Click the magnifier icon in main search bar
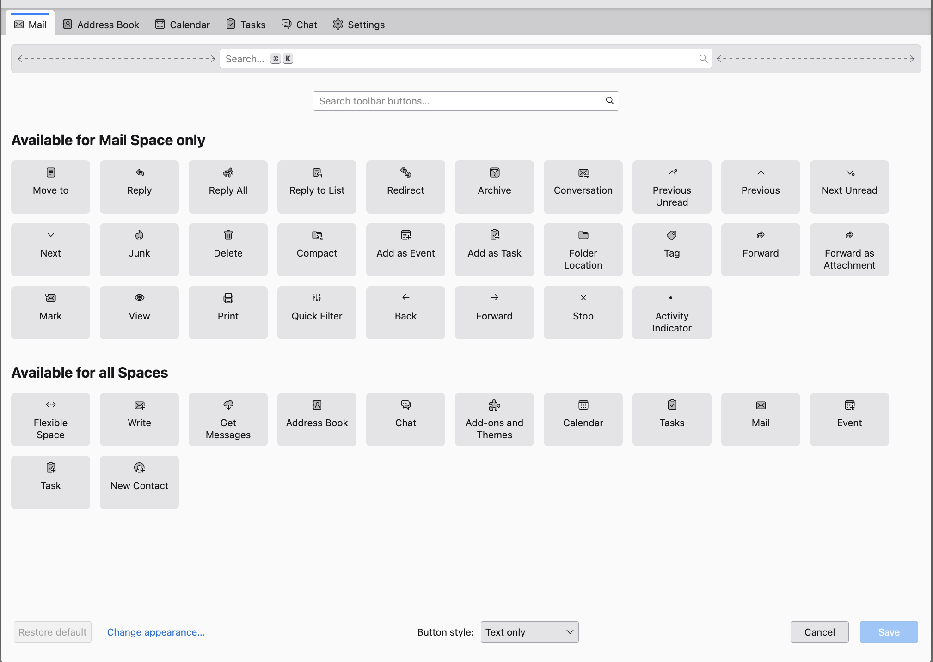Screen dimensions: 933x662 tap(703, 59)
